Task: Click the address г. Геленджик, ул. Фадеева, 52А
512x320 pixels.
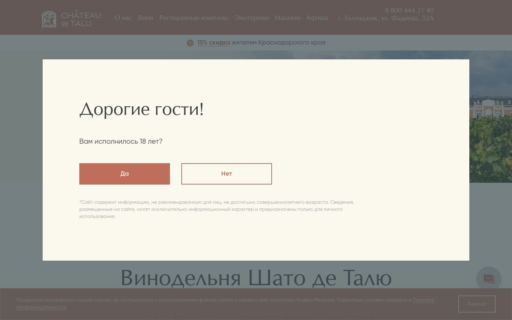Action: pos(386,18)
